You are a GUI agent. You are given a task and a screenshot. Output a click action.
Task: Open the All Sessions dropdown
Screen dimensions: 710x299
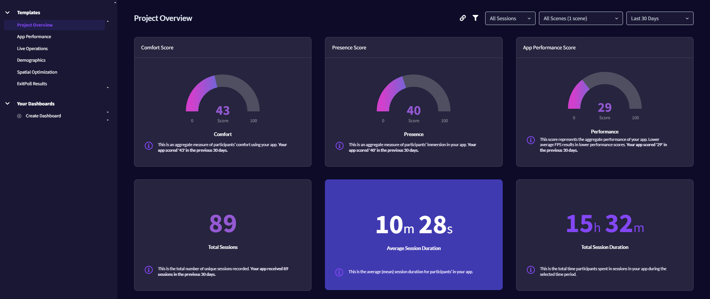pyautogui.click(x=510, y=18)
